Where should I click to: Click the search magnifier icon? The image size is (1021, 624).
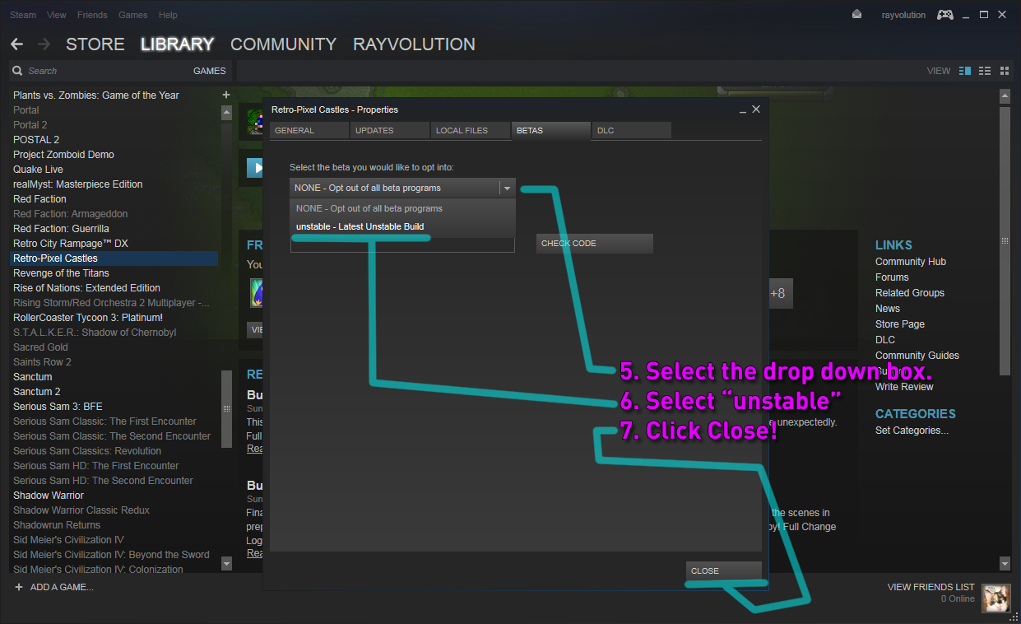pos(17,71)
